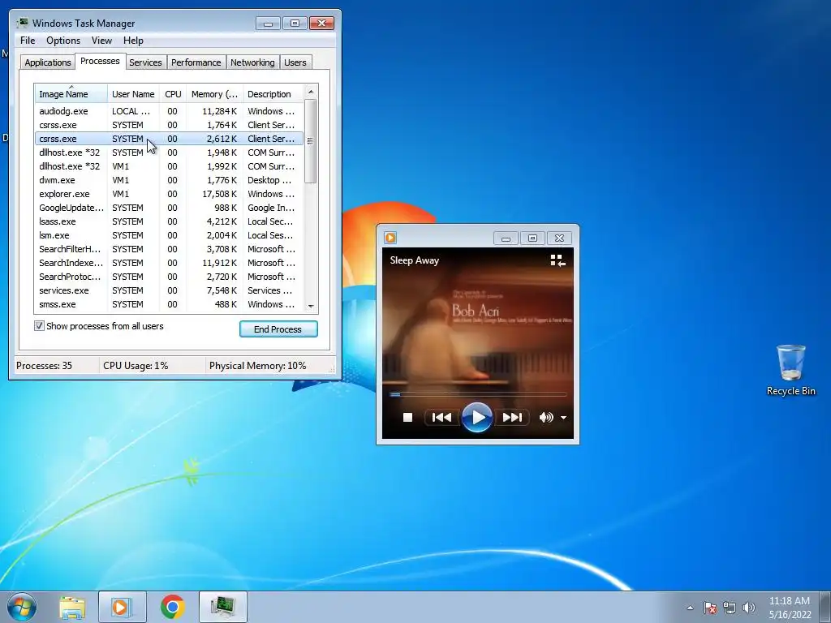Select the explorer.exe process row
The image size is (831, 623).
point(169,194)
